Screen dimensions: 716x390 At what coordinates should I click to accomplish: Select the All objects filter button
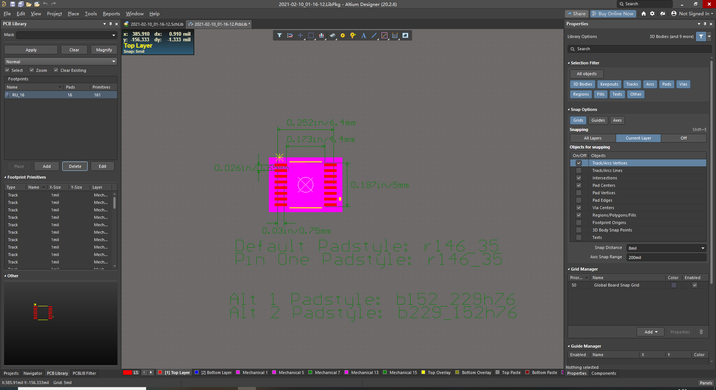point(587,74)
